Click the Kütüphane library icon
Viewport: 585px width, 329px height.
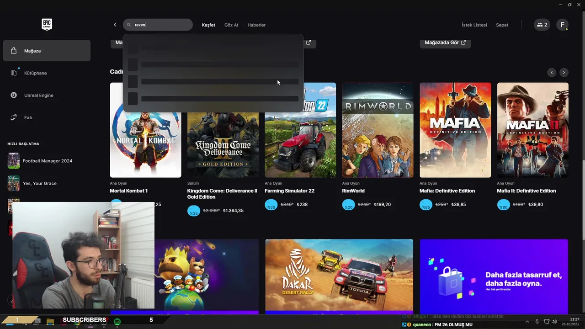click(14, 73)
